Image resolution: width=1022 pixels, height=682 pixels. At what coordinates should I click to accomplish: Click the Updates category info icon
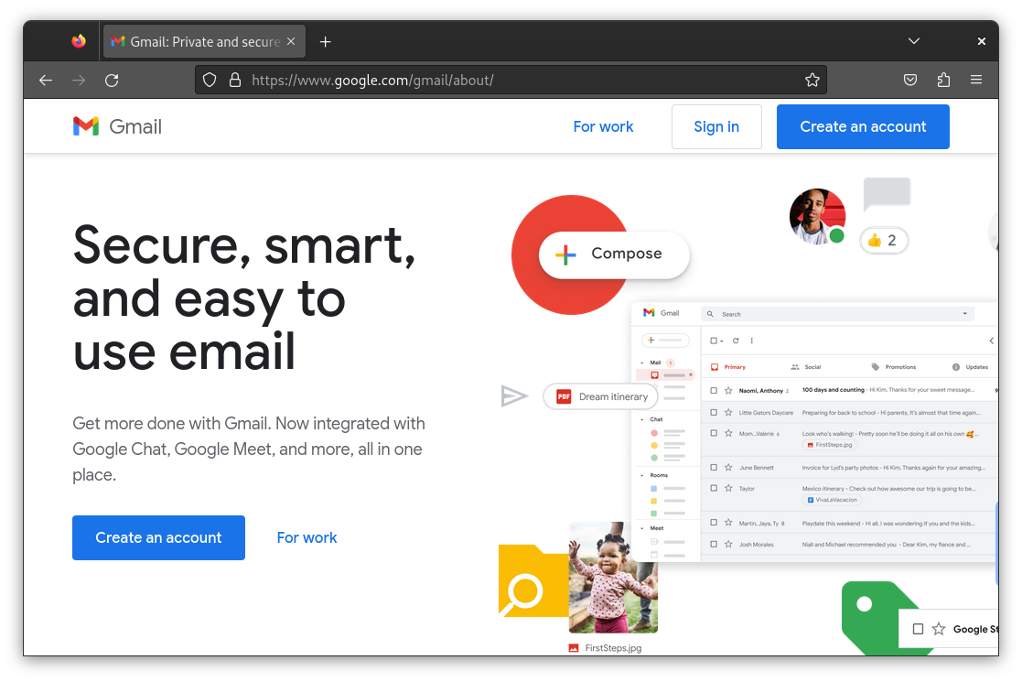tap(956, 367)
